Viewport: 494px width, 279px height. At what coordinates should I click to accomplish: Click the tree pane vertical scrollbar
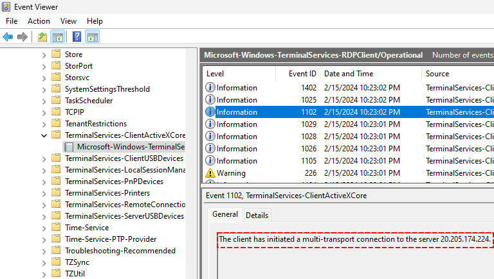pyautogui.click(x=191, y=164)
